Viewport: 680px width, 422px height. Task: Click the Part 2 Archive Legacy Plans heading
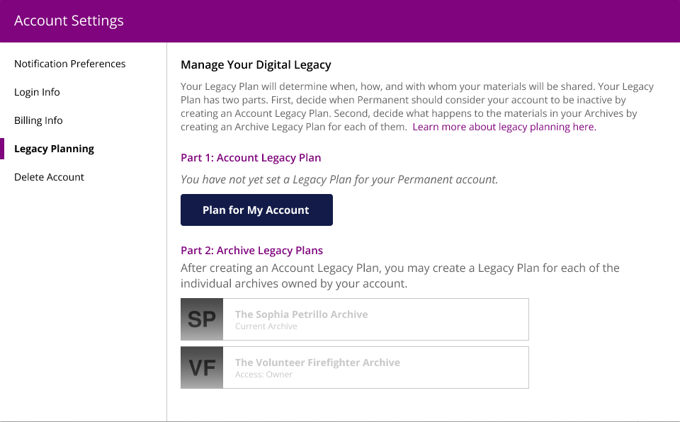[251, 250]
